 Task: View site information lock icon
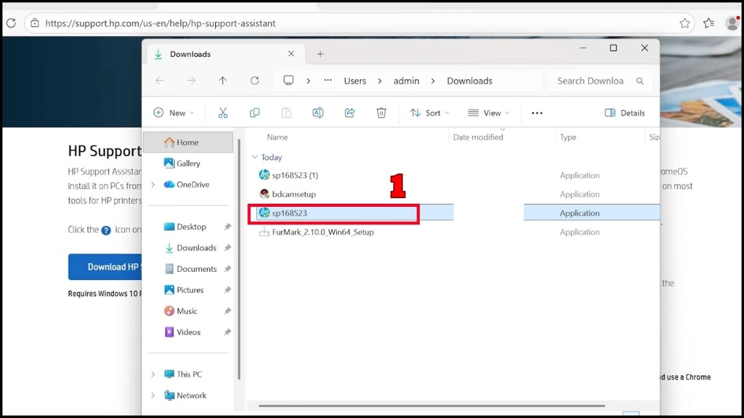[35, 23]
